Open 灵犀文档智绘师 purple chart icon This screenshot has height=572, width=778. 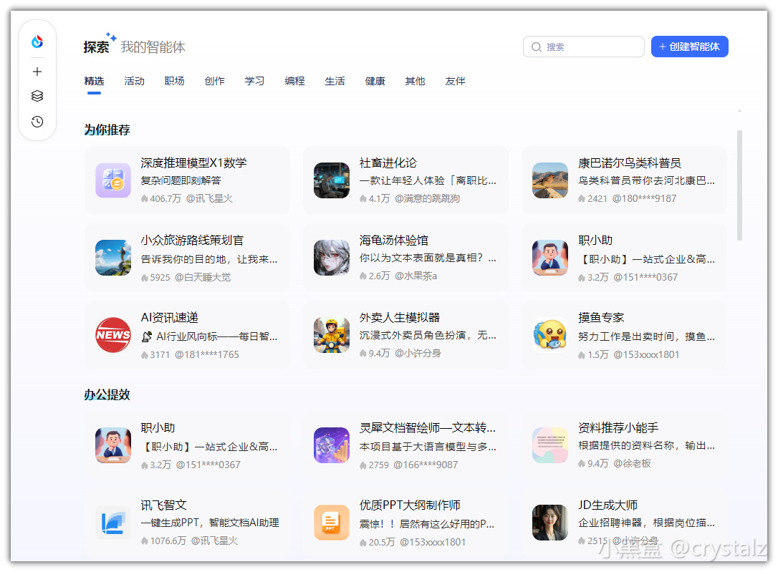[332, 445]
